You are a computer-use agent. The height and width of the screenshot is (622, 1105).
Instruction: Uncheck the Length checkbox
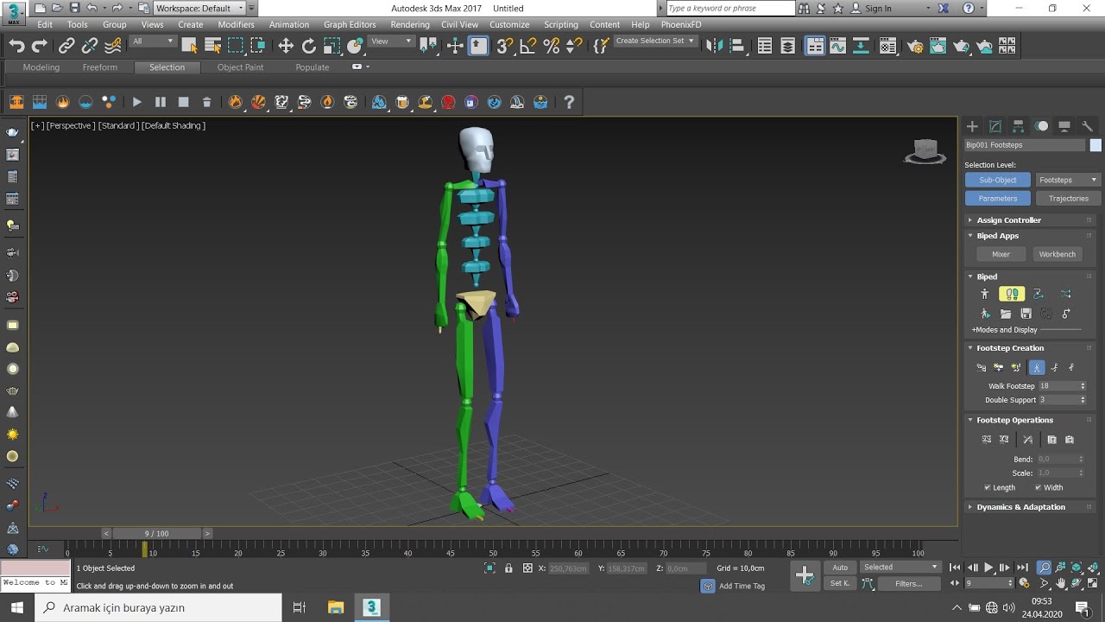click(x=988, y=487)
